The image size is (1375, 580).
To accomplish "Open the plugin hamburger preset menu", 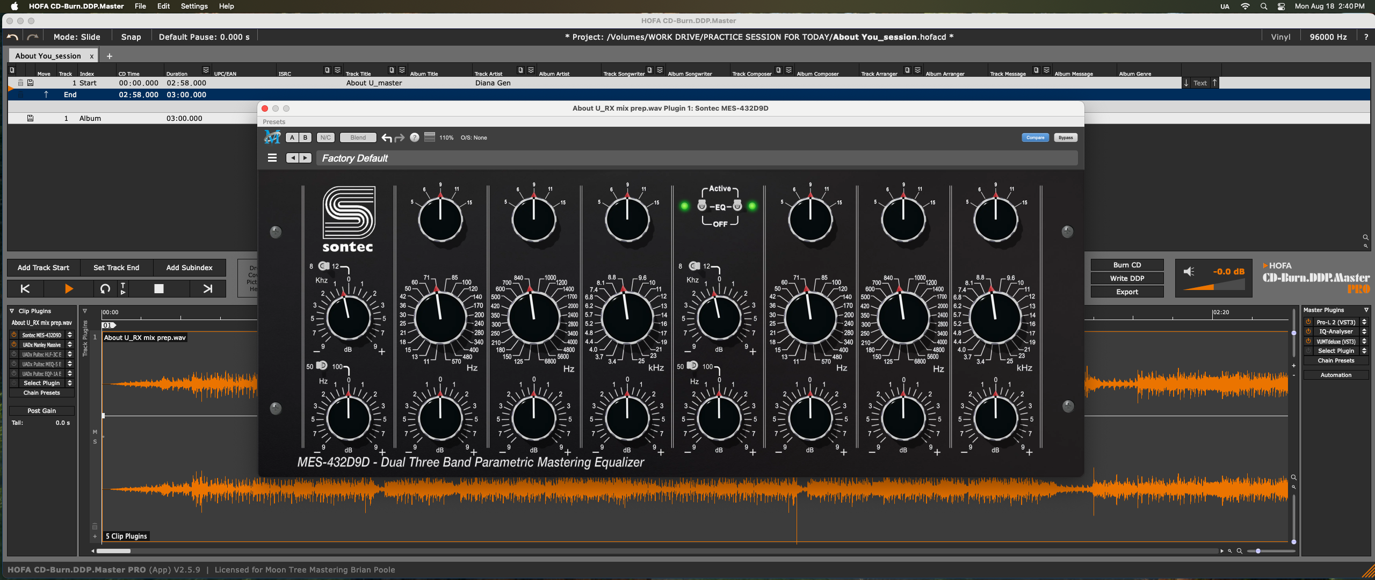I will (272, 158).
